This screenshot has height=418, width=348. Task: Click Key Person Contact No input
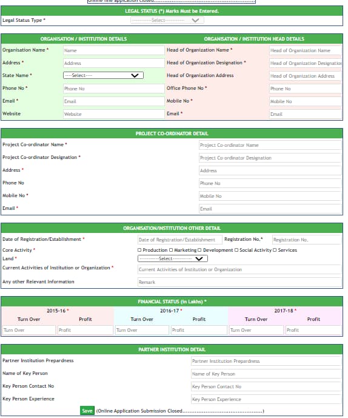266,386
